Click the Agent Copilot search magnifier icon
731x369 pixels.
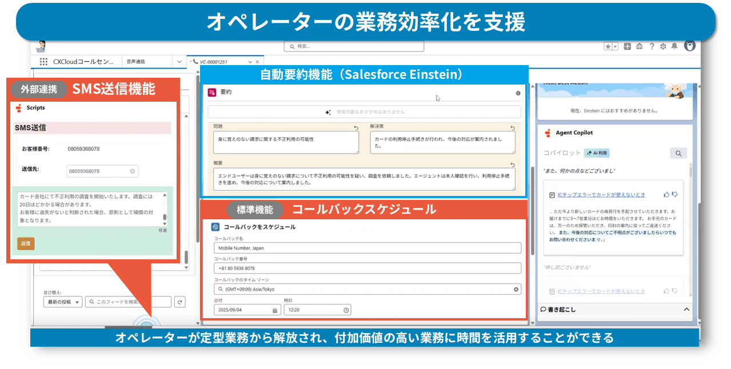678,153
